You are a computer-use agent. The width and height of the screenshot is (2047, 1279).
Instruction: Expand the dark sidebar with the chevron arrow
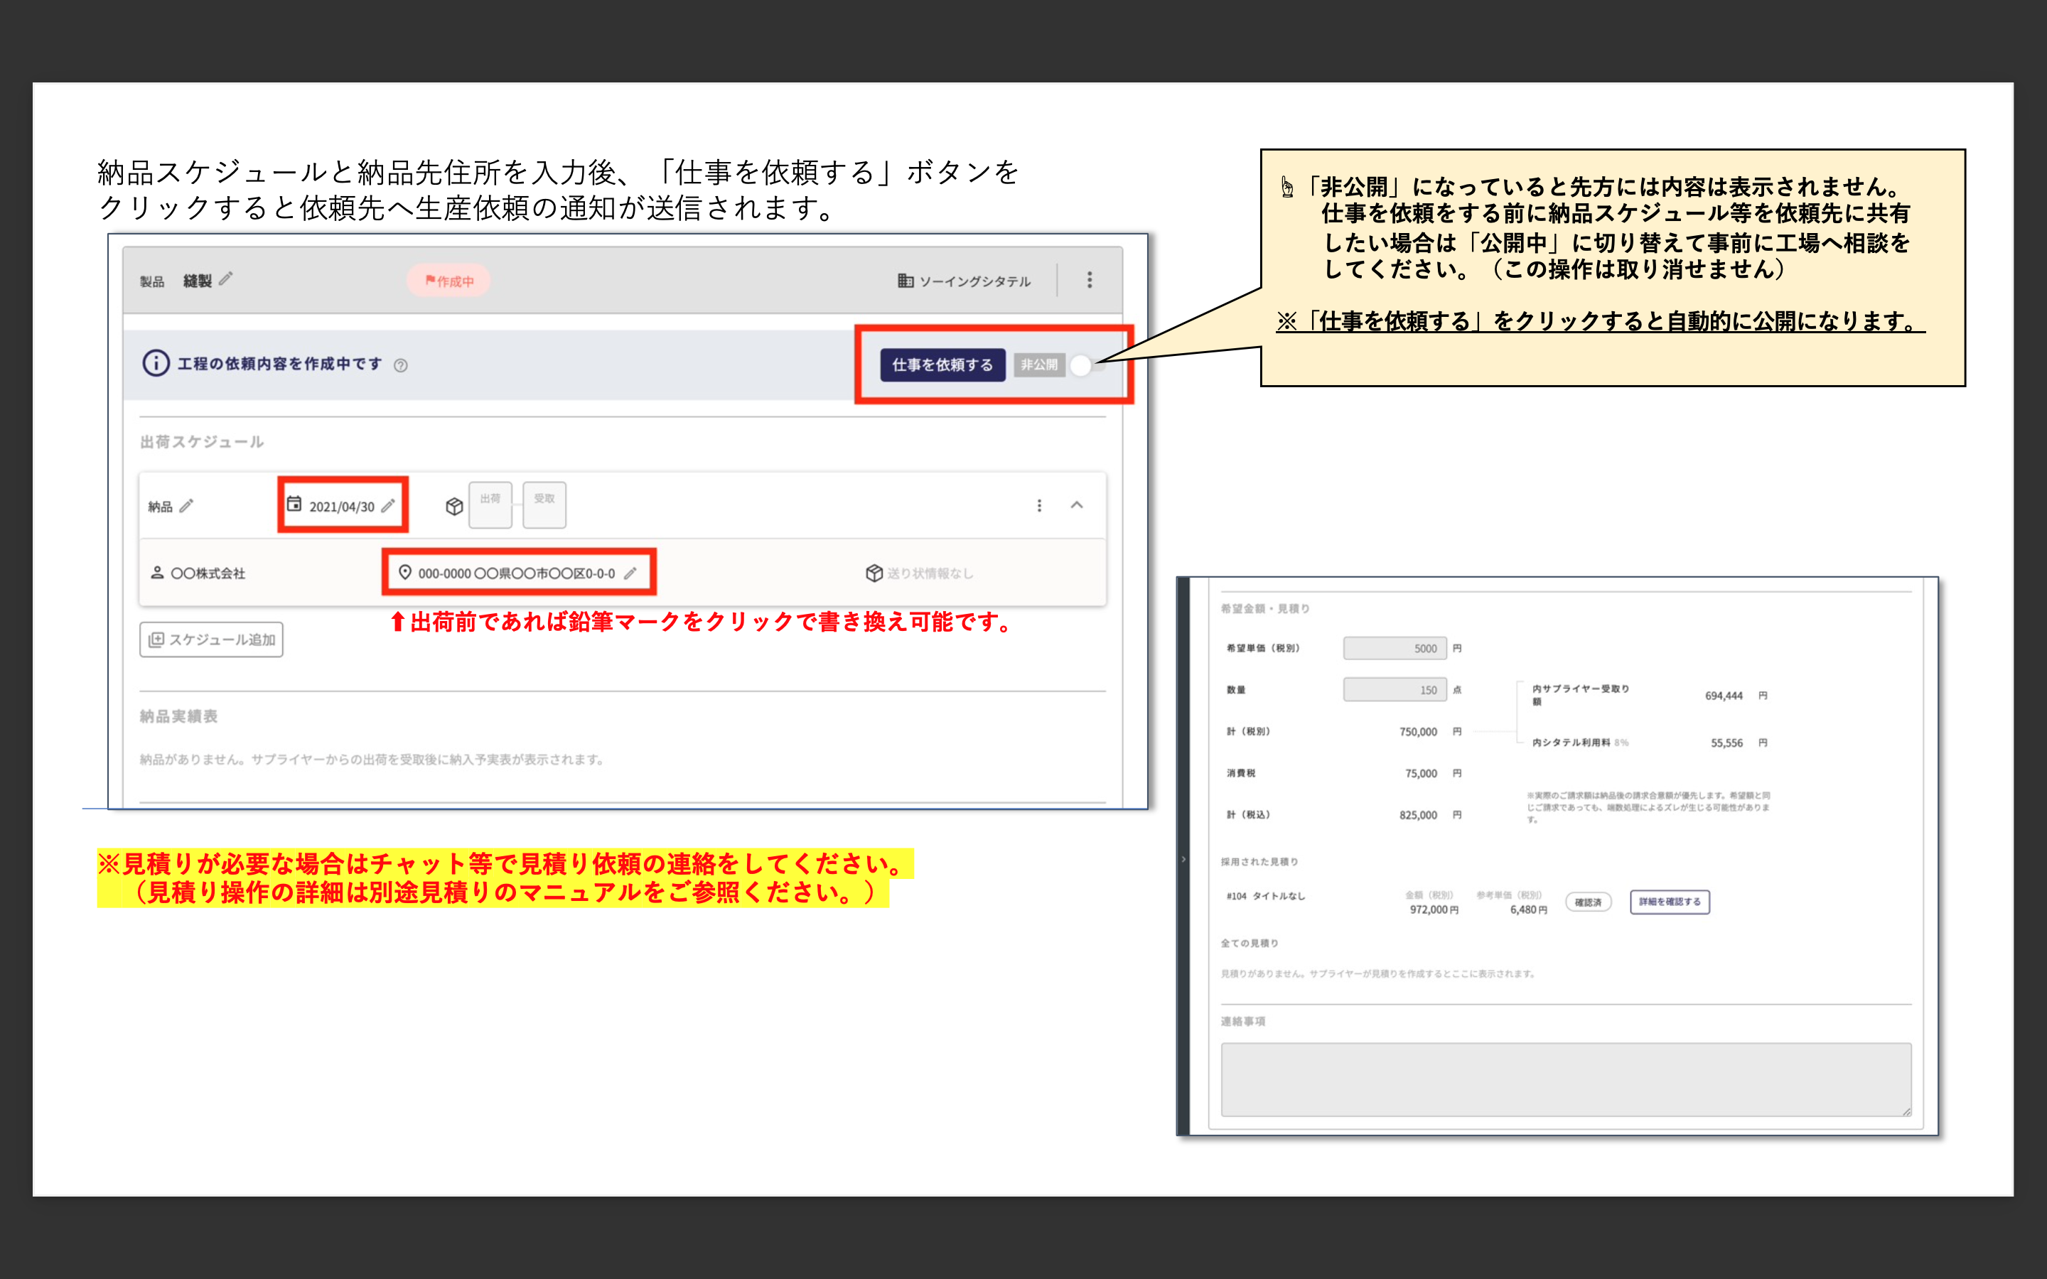tap(1183, 860)
